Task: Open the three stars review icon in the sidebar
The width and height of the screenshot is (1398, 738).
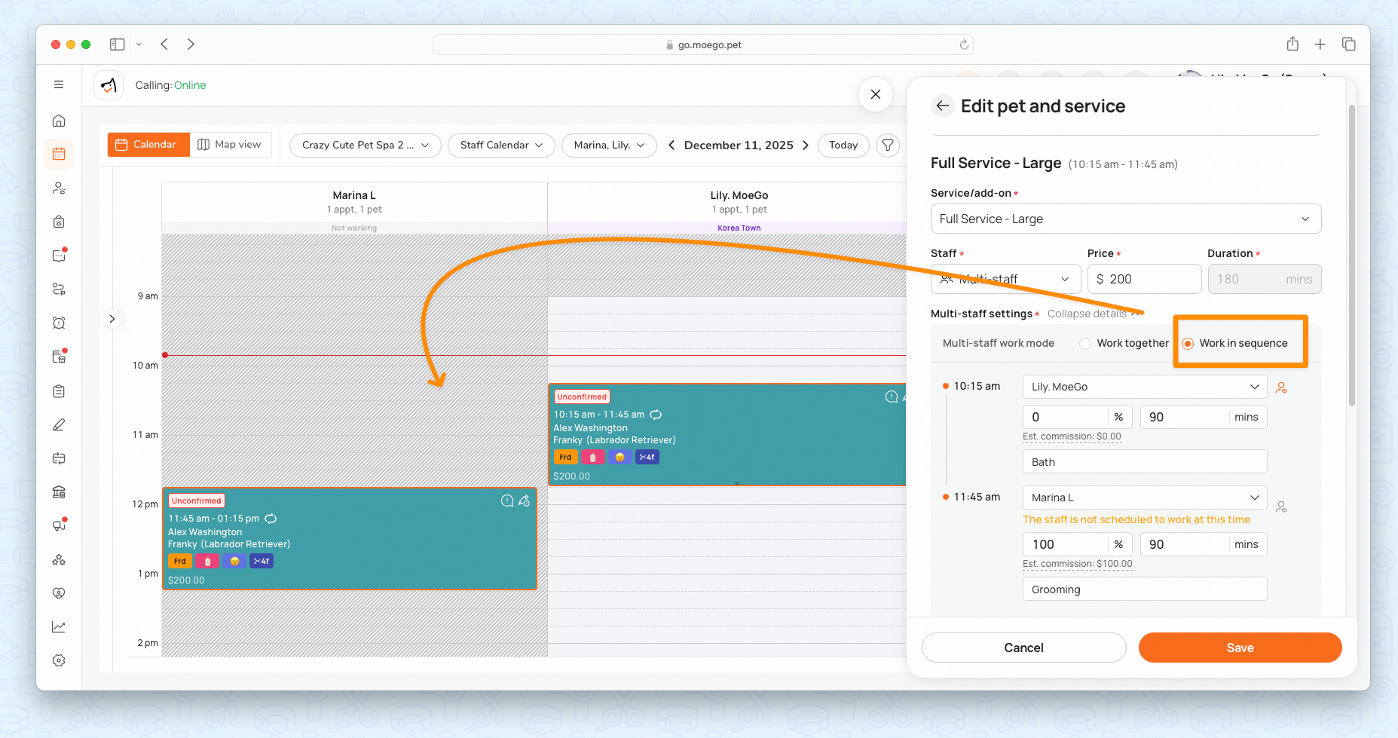Action: click(59, 559)
